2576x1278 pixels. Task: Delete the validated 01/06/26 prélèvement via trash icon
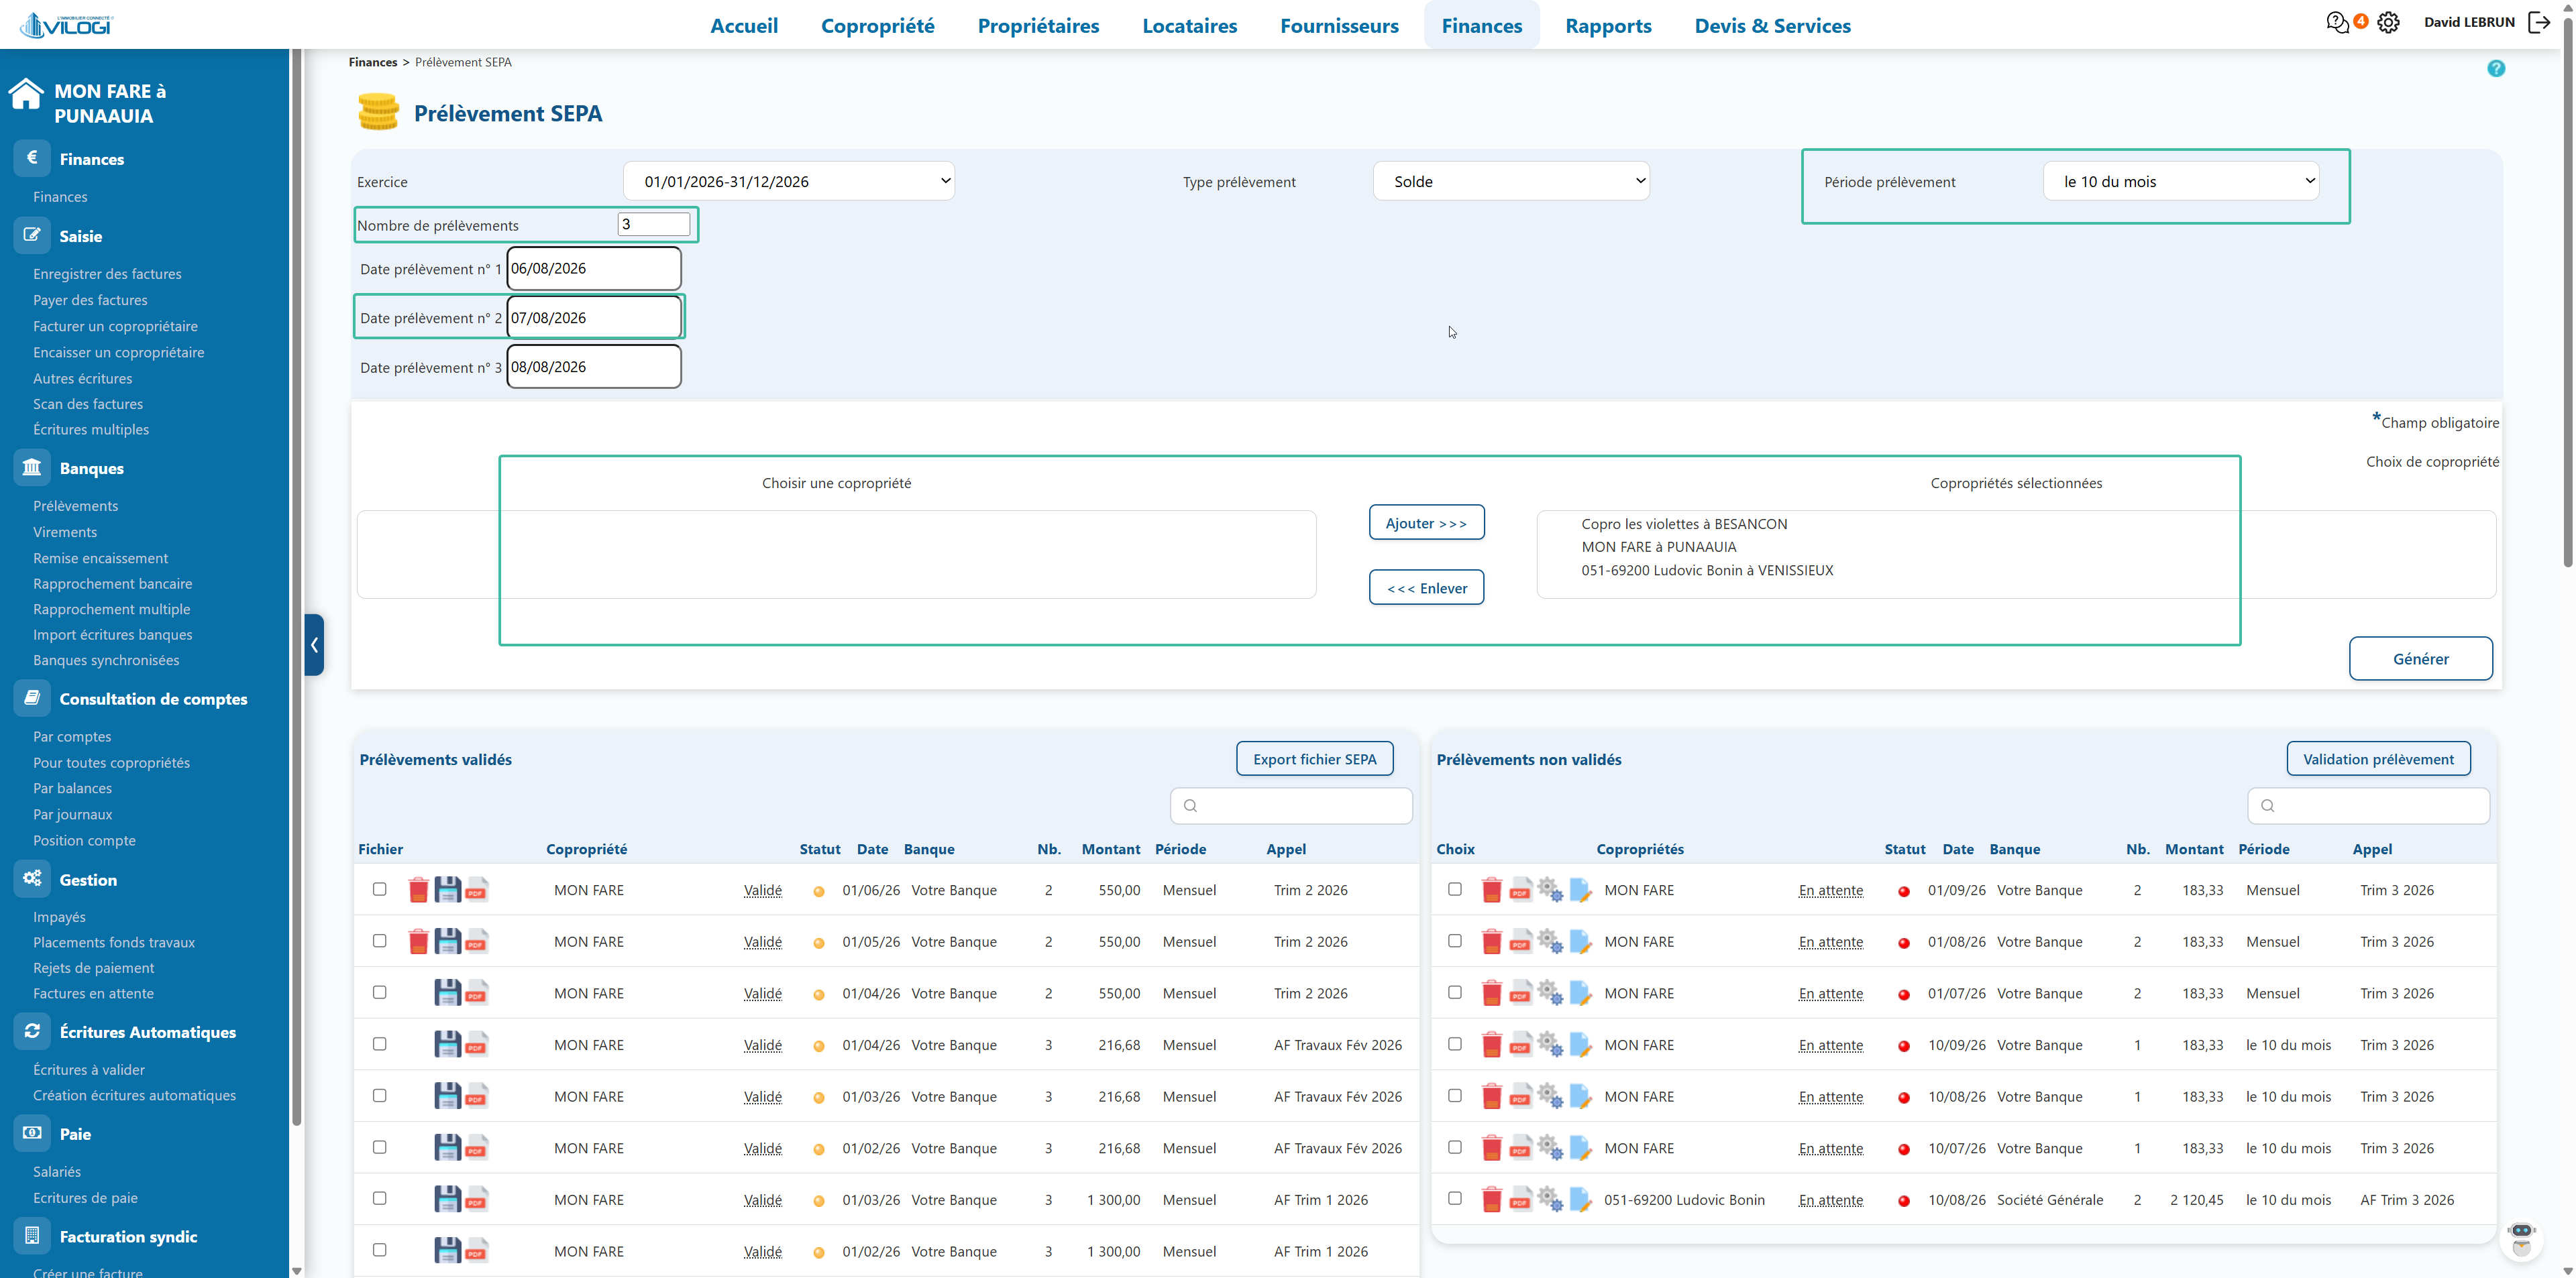point(419,889)
